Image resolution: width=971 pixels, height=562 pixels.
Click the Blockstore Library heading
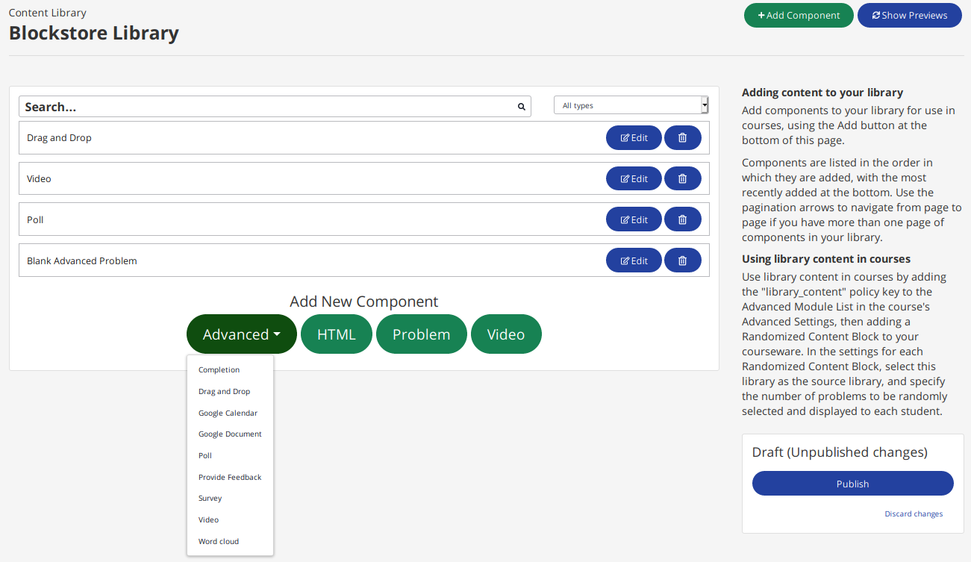[94, 33]
